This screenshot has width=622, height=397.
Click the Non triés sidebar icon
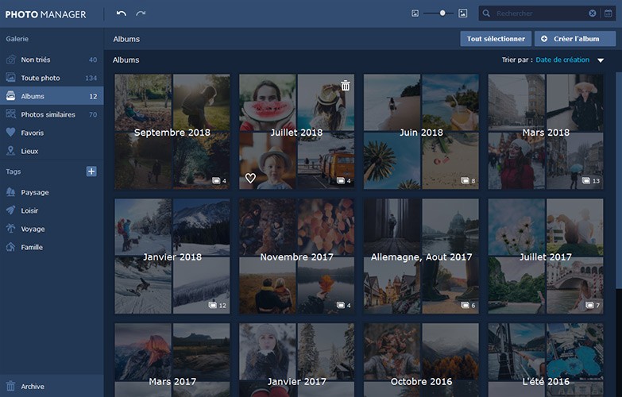[x=10, y=60]
